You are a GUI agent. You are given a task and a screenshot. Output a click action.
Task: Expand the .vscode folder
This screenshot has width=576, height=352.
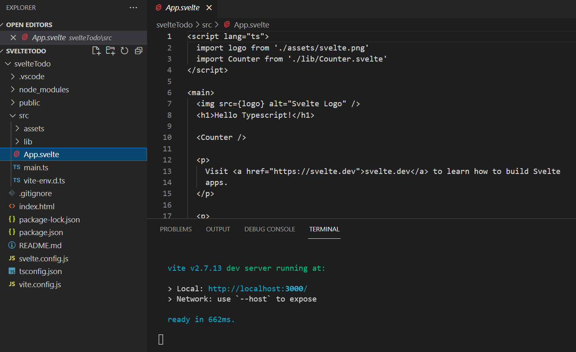pos(13,77)
